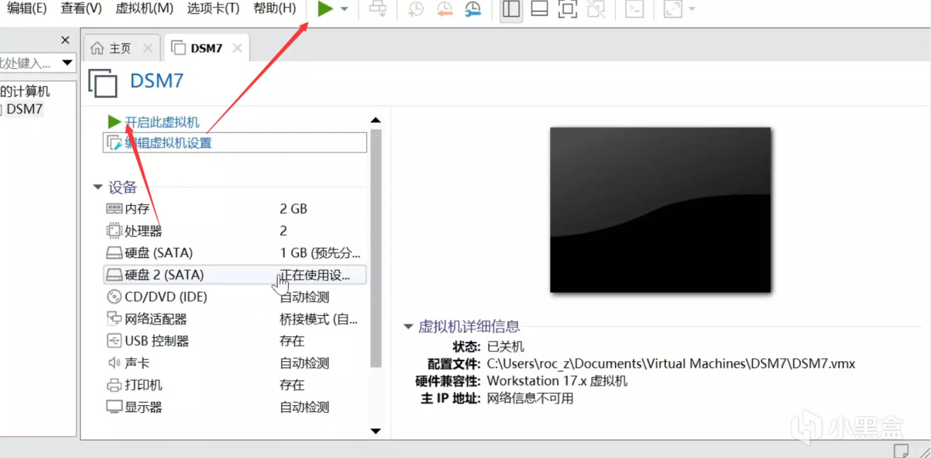Click the status bar message icon
931x458 pixels.
(902, 451)
